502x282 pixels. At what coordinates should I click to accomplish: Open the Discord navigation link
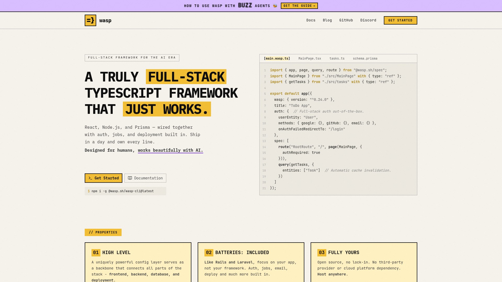click(x=368, y=20)
